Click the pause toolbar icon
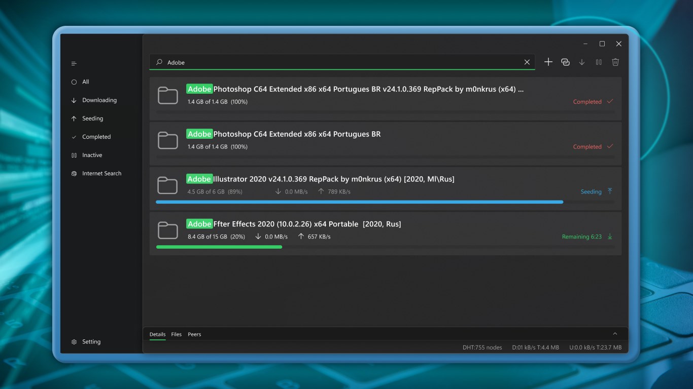This screenshot has width=693, height=389. pos(599,62)
